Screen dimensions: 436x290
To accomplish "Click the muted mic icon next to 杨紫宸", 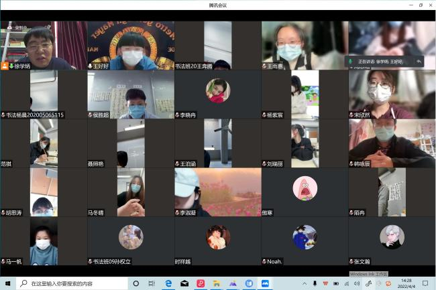I will click(x=264, y=115).
